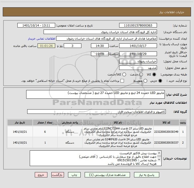Image resolution: width=194 pixels, height=188 pixels.
Task: Click the contact number 09151501595 line
Action: 137,160
